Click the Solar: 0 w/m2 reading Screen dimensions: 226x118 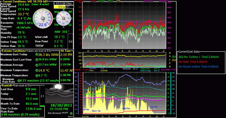pos(40,4)
